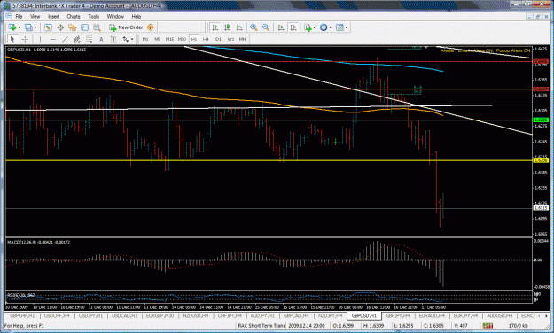Select the Horizontal Line tool
Viewport: 554px width, 333px height.
52,39
